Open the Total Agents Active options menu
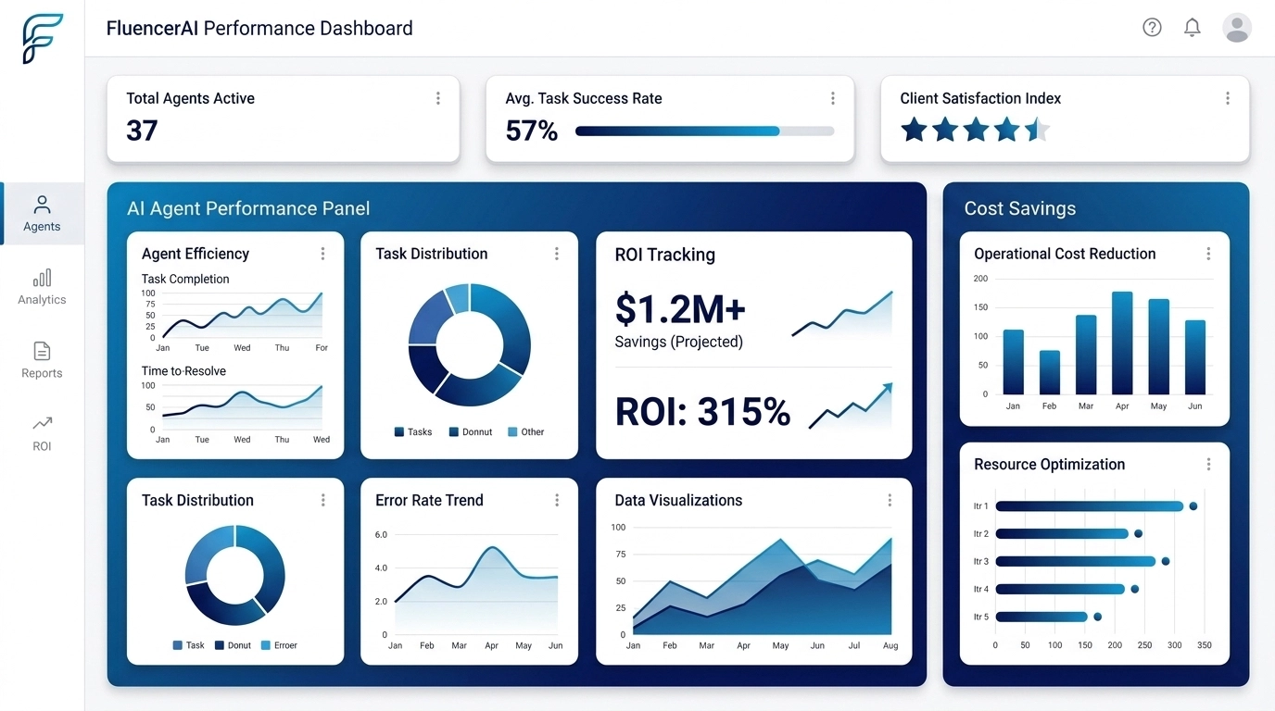Image resolution: width=1275 pixels, height=711 pixels. tap(437, 97)
